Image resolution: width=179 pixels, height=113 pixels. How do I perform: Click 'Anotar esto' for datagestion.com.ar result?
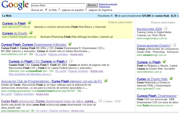click(x=78, y=111)
